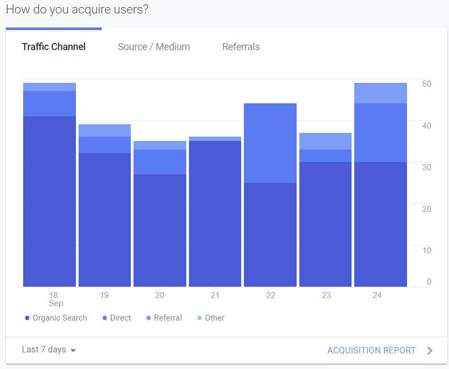Select the Traffic Channel tab
Image resolution: width=449 pixels, height=369 pixels.
pyautogui.click(x=53, y=47)
